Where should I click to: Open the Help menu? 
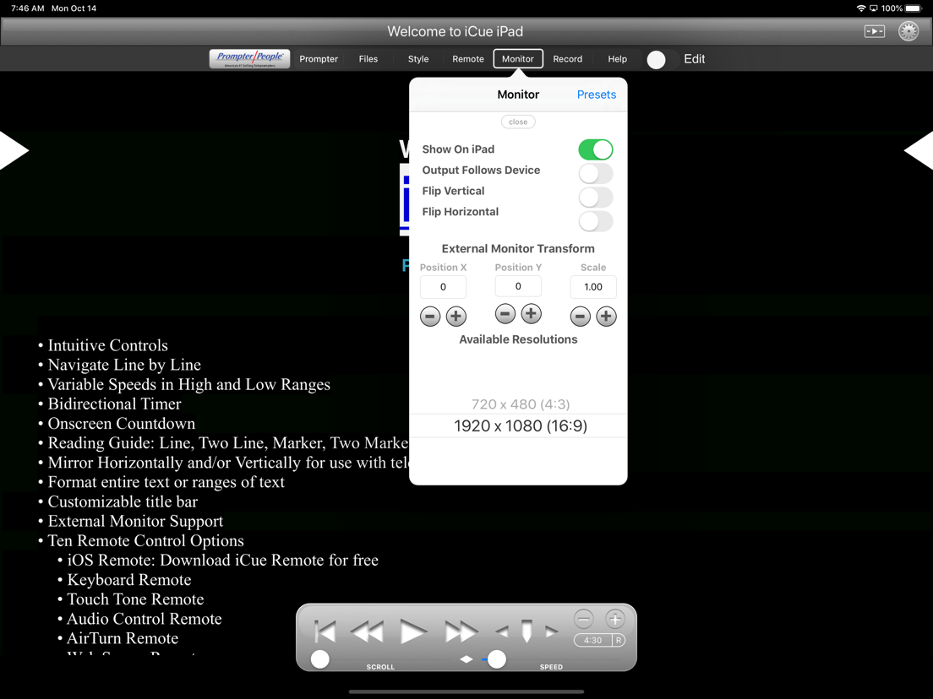(x=617, y=59)
